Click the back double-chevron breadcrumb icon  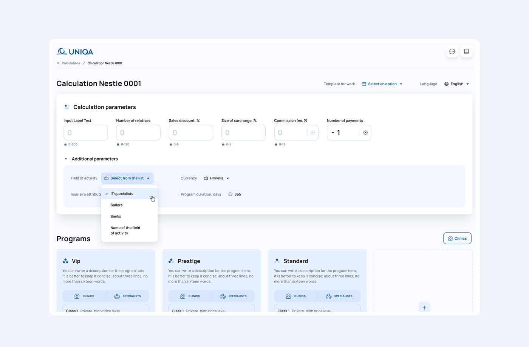tap(58, 63)
